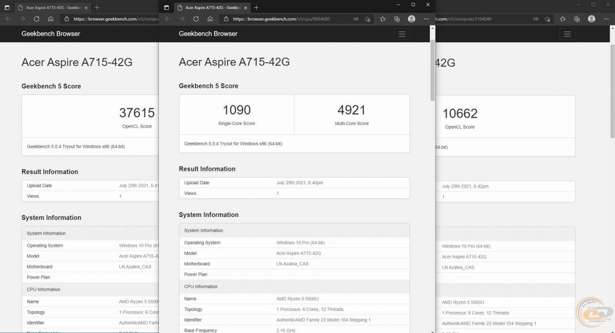The image size is (615, 333).
Task: Close the tab in middle window
Action: coord(246,7)
